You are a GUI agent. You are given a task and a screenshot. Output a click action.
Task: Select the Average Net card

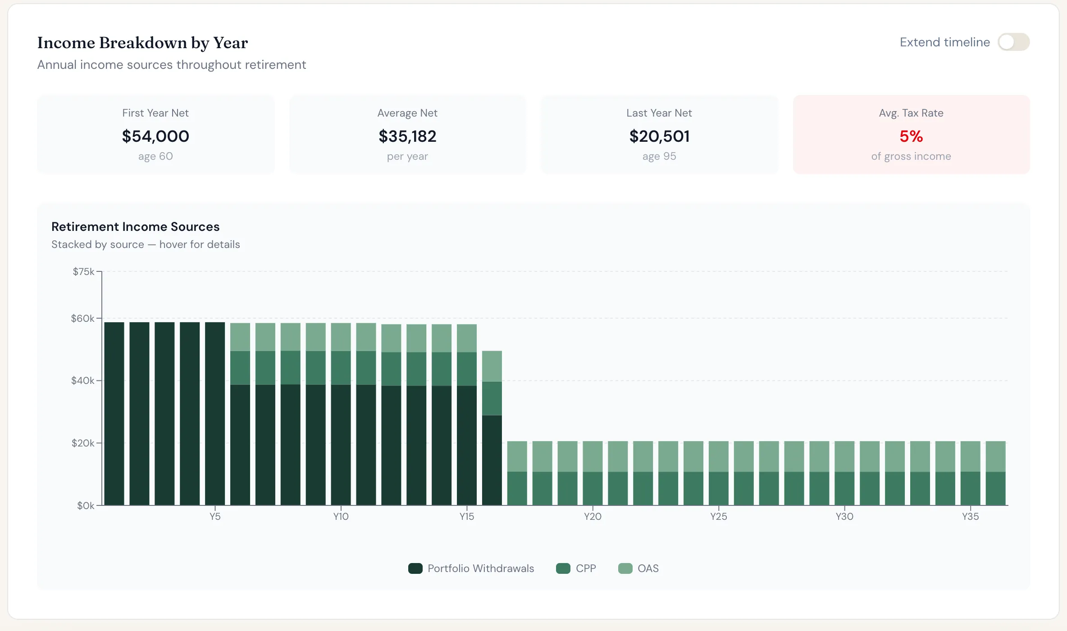click(x=407, y=135)
